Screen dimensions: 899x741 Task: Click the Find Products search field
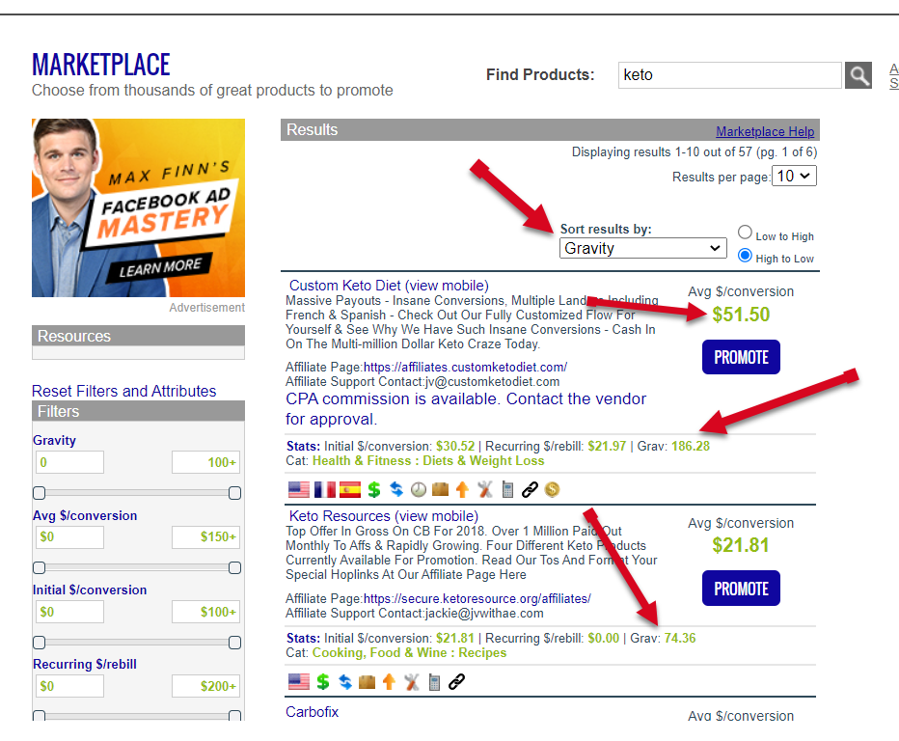[x=730, y=75]
